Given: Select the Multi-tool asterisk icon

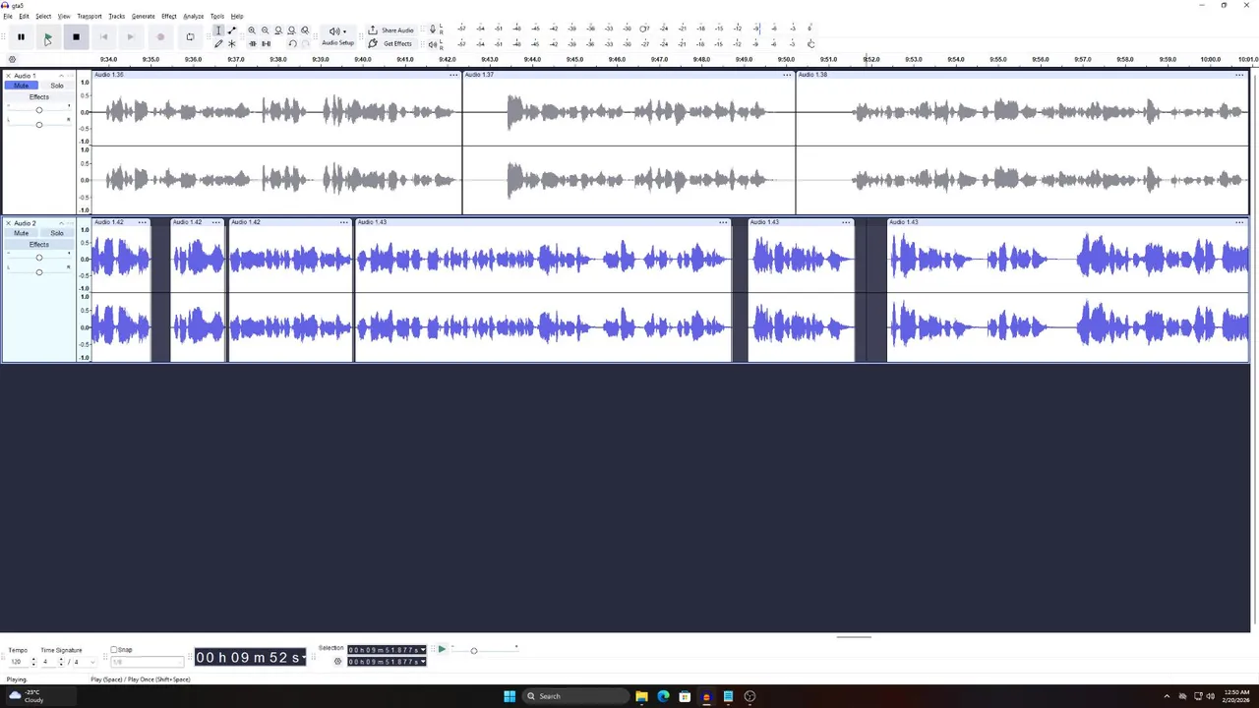Looking at the screenshot, I should coord(232,43).
